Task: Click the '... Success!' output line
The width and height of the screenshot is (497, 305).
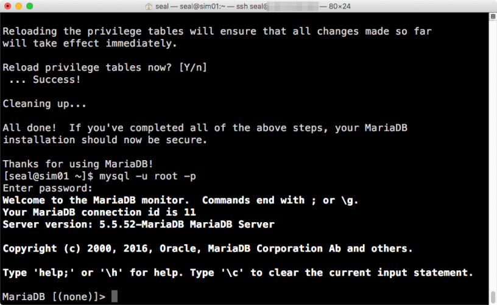Action: (44, 80)
